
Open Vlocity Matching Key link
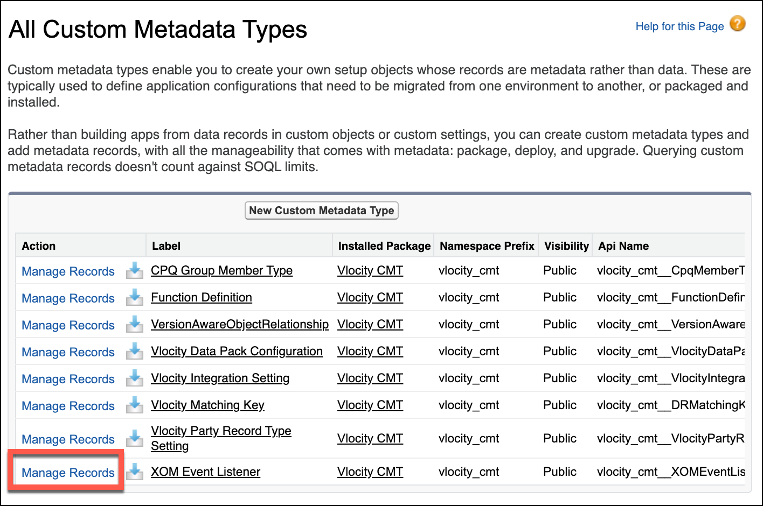click(x=207, y=405)
